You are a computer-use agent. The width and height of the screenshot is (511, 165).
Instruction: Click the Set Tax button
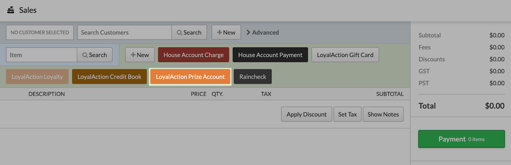coord(347,114)
